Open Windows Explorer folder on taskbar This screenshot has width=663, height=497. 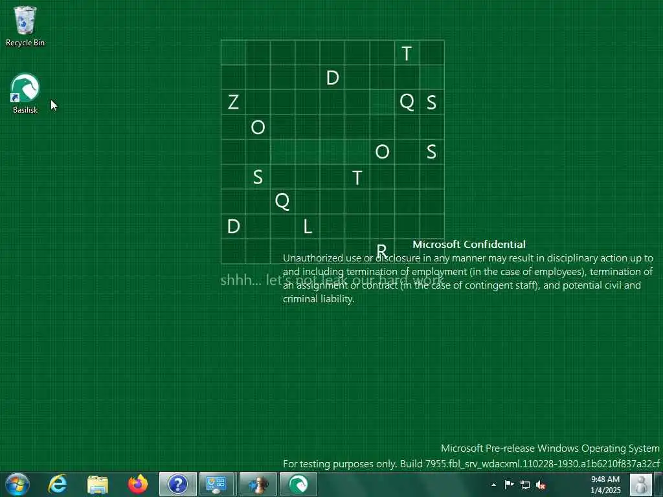click(x=98, y=484)
